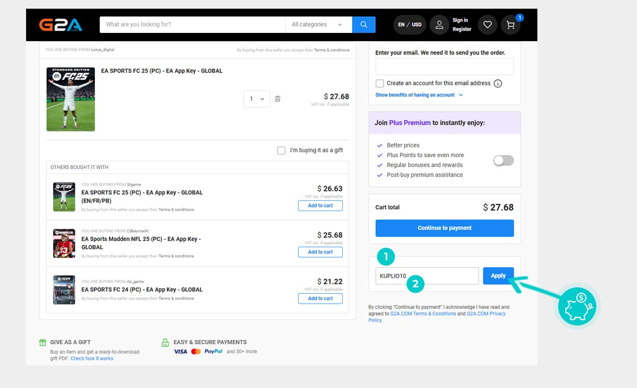This screenshot has height=388, width=637.
Task: Remove item with the trash icon
Action: coord(277,99)
